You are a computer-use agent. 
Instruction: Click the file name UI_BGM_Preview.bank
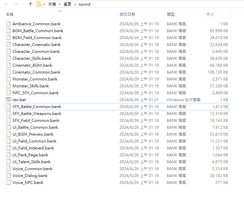33,134
